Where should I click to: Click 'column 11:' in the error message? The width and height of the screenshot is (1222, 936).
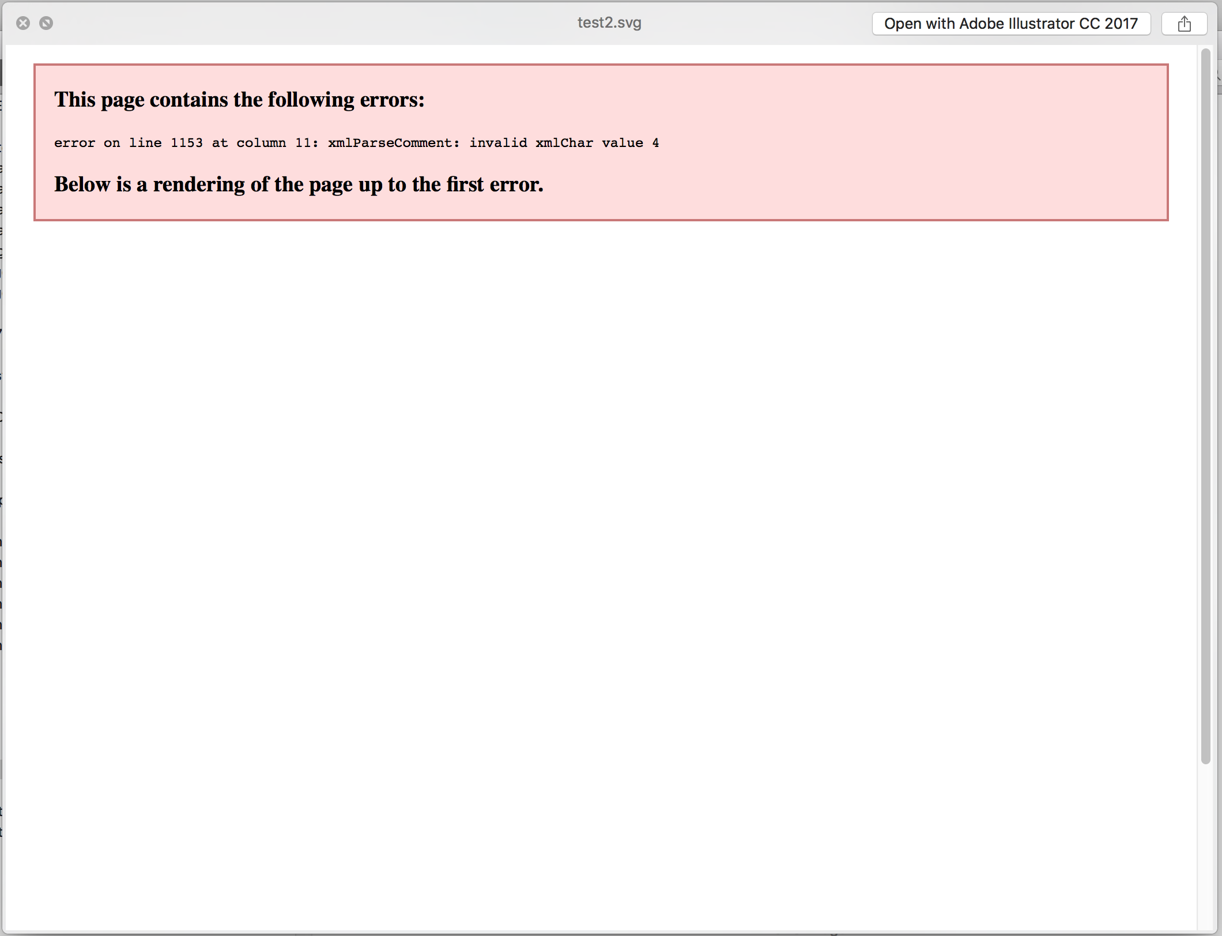click(x=277, y=143)
